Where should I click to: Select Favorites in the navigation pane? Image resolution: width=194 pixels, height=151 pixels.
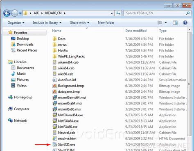click(20, 33)
